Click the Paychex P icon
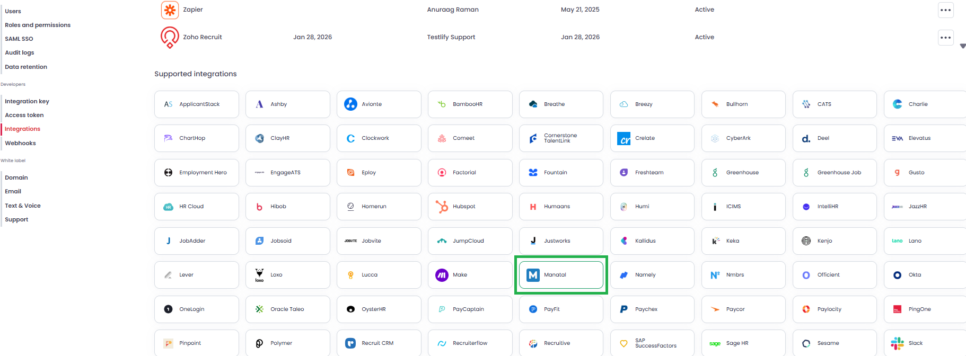This screenshot has width=966, height=356. 624,309
